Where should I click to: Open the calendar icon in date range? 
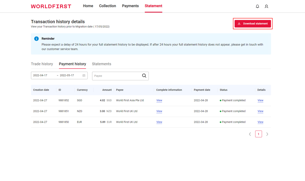(x=84, y=75)
